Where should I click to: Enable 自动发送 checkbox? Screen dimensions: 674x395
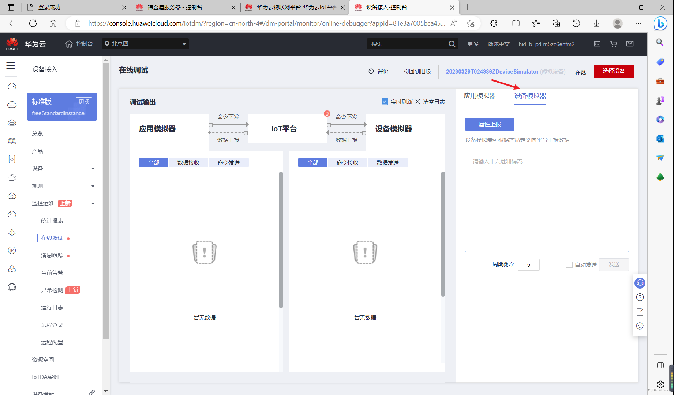tap(569, 264)
